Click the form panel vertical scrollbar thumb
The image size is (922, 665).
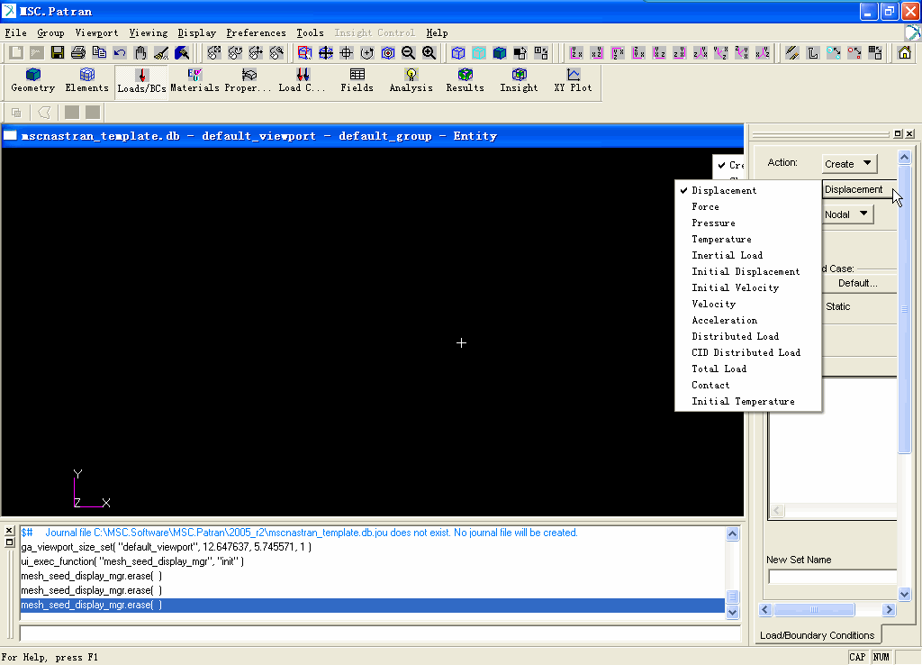904,309
